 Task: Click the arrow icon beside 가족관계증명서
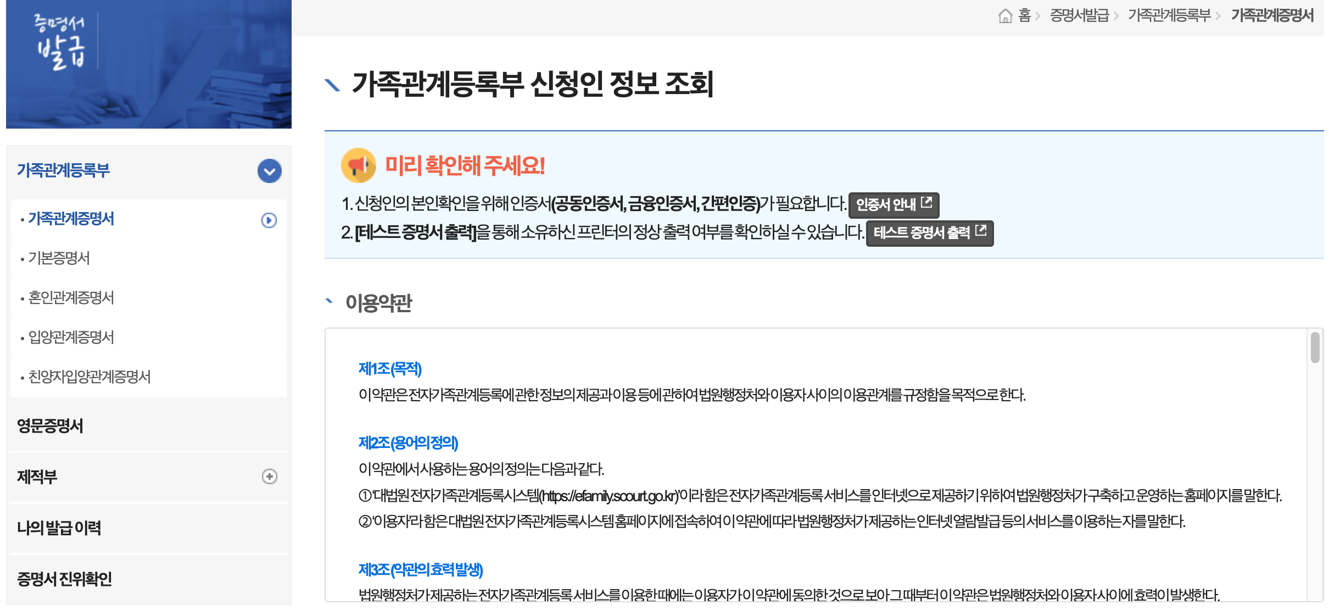269,220
